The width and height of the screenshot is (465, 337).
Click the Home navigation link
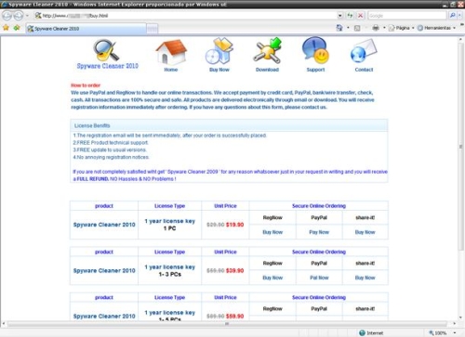[171, 70]
